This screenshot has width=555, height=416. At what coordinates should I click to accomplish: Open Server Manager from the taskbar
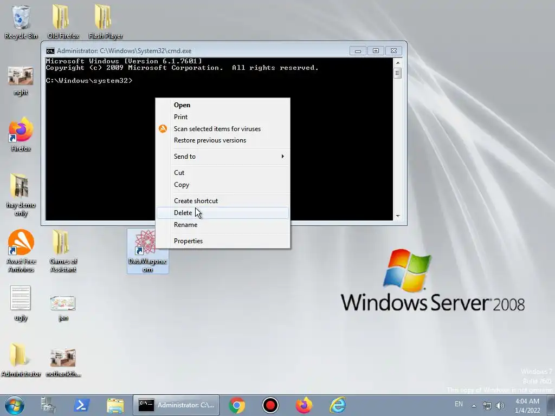48,405
